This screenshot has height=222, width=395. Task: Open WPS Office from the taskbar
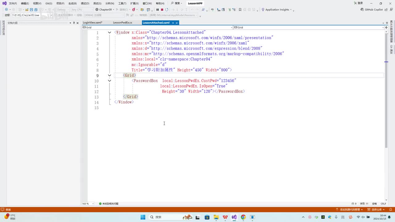click(225, 217)
